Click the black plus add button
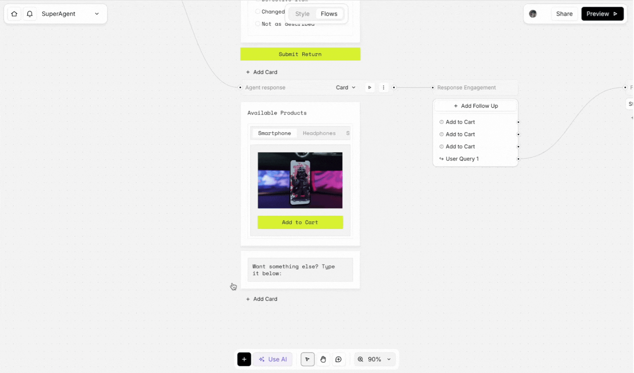This screenshot has height=373, width=634. pyautogui.click(x=244, y=359)
